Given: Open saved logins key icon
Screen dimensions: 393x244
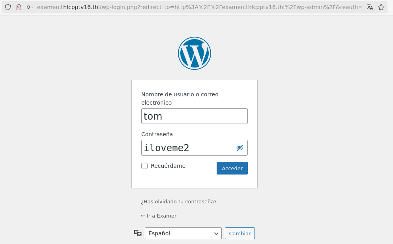Looking at the screenshot, I should tap(30, 7).
